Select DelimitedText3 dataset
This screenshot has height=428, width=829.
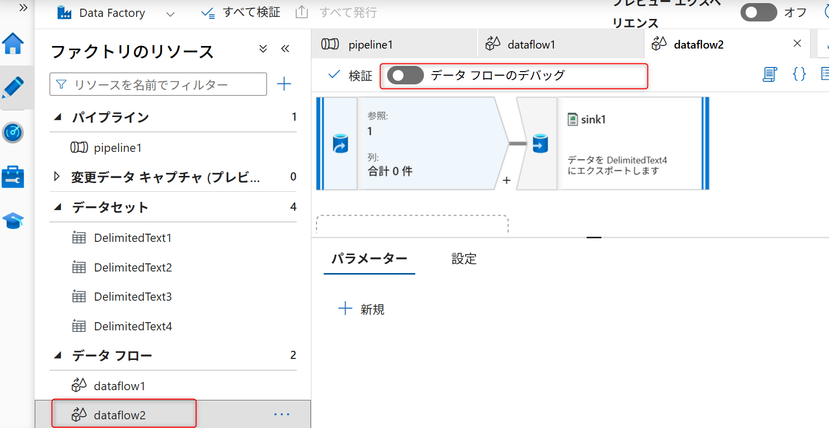(x=132, y=297)
